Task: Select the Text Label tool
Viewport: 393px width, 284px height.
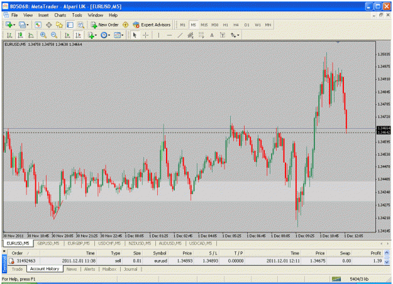Action: tap(223, 35)
